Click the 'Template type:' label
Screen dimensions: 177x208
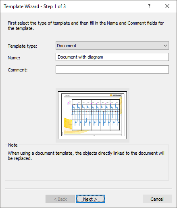tap(23, 46)
